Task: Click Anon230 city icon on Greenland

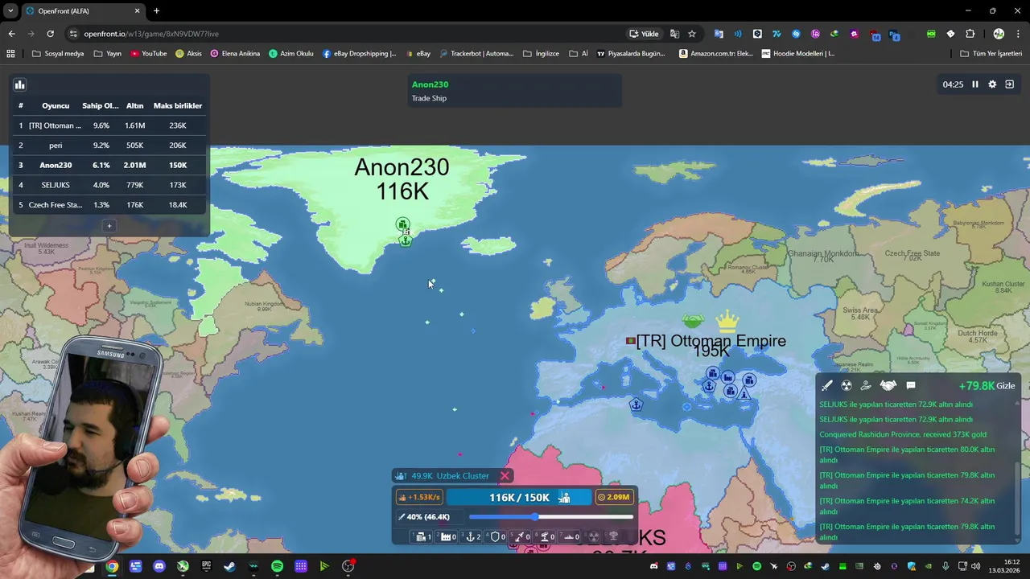Action: tap(402, 224)
